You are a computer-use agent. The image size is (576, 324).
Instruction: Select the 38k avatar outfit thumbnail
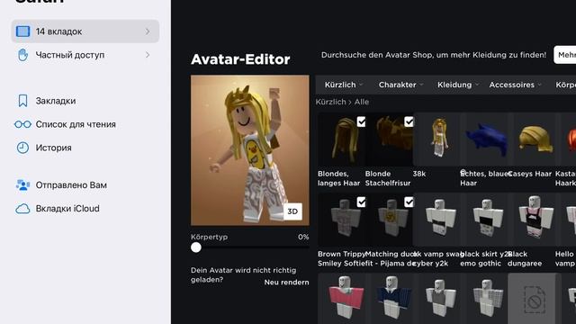(436, 139)
